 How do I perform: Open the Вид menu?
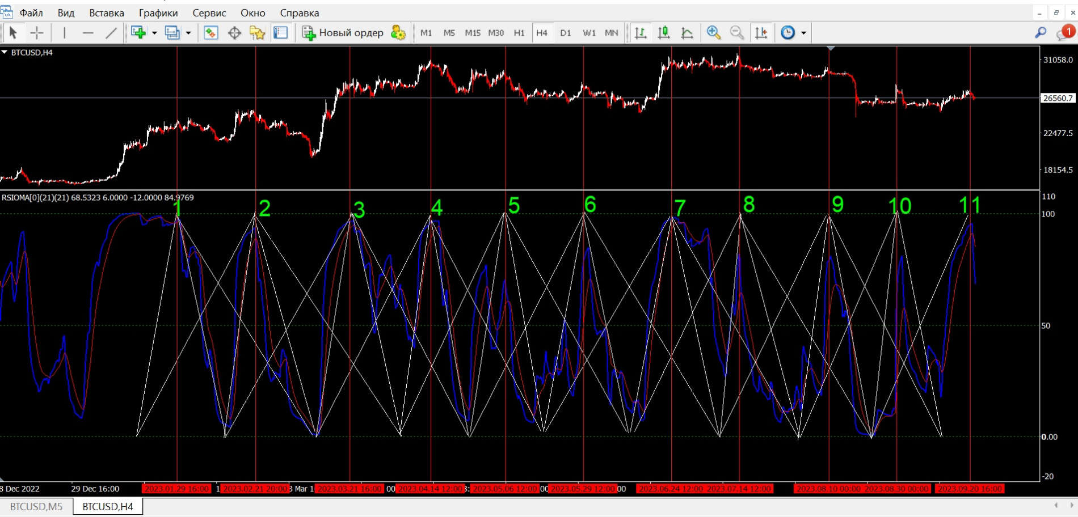pyautogui.click(x=66, y=12)
